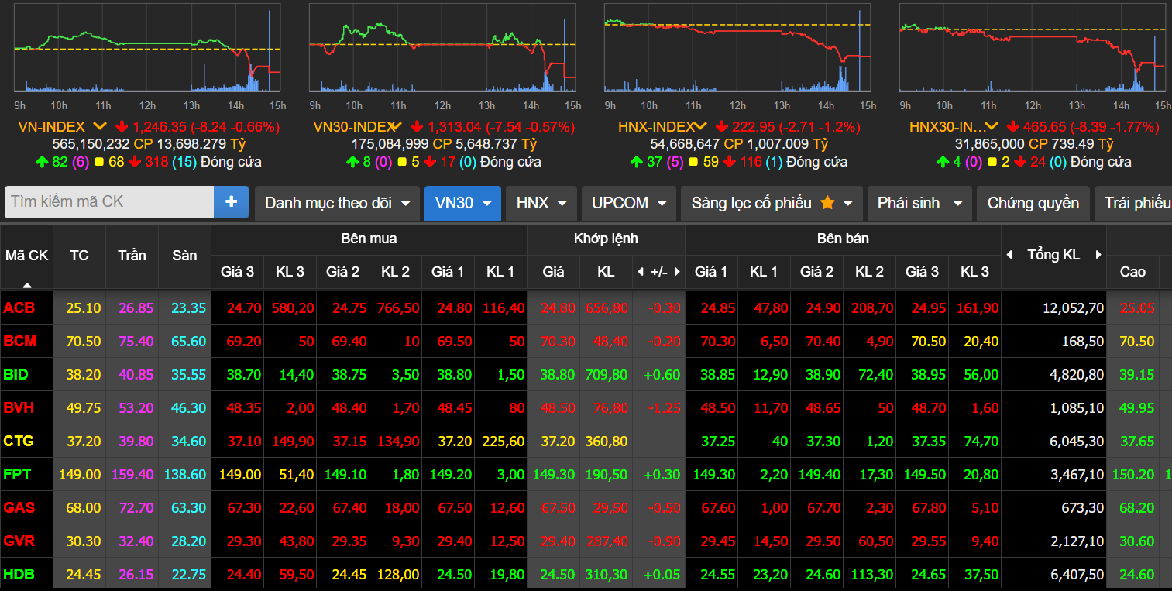Click the Sàn column header
Image resolution: width=1172 pixels, height=591 pixels.
(x=184, y=256)
